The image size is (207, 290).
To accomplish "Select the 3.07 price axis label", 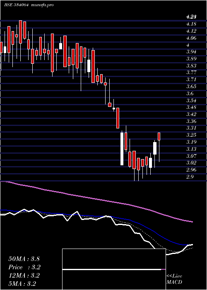I will coord(191,156).
